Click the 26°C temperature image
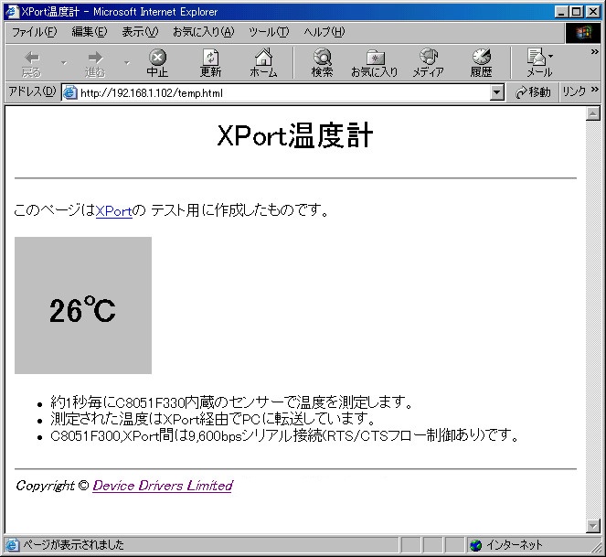This screenshot has height=557, width=606. [x=83, y=305]
